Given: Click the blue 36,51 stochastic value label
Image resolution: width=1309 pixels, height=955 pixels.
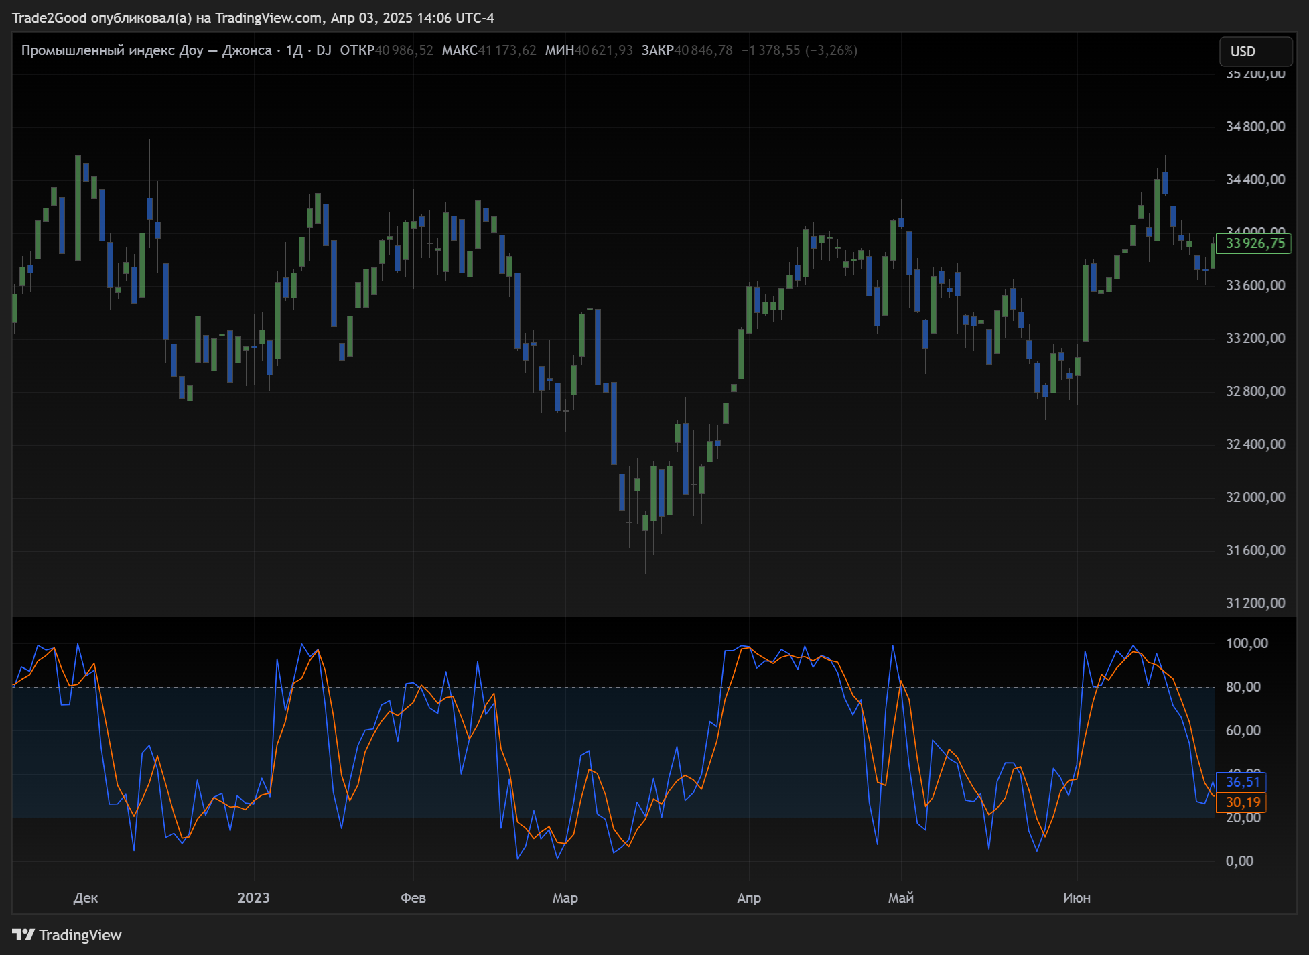Looking at the screenshot, I should pyautogui.click(x=1241, y=782).
